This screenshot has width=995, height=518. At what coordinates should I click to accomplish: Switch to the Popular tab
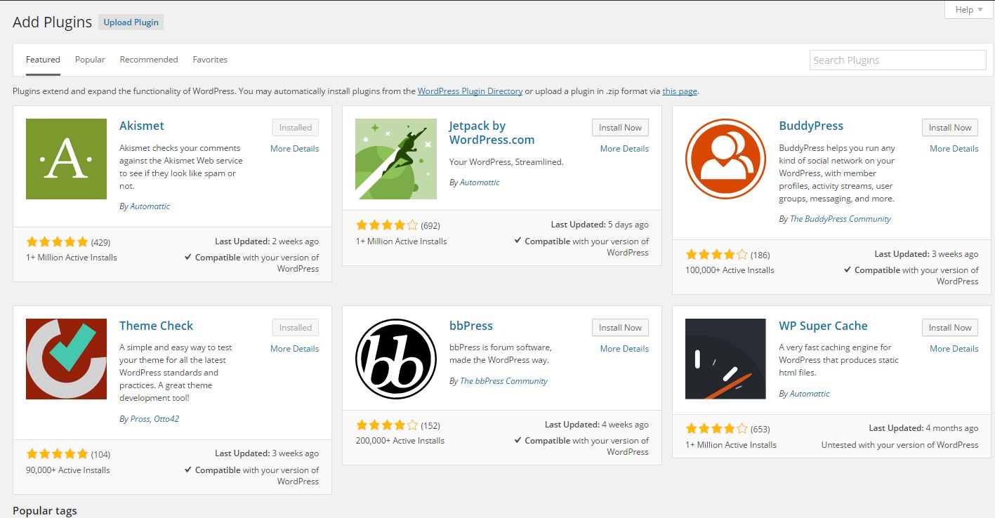tap(90, 60)
